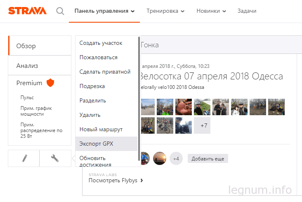Screen dimensions: 302x202
Task: Choose Разделить from the menu
Action: coord(106,100)
